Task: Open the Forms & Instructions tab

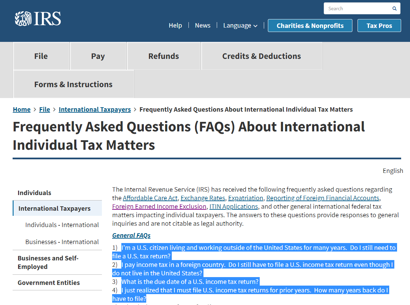Action: coord(73,84)
